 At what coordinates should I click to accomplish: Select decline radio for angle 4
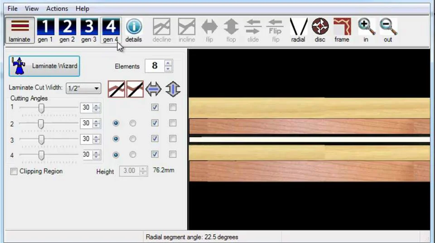[x=116, y=155]
